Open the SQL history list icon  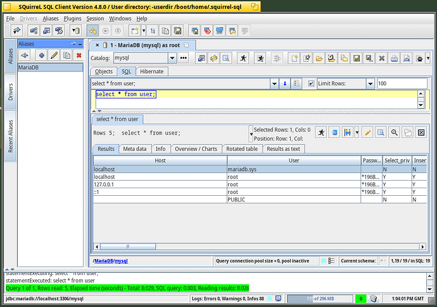click(296, 83)
